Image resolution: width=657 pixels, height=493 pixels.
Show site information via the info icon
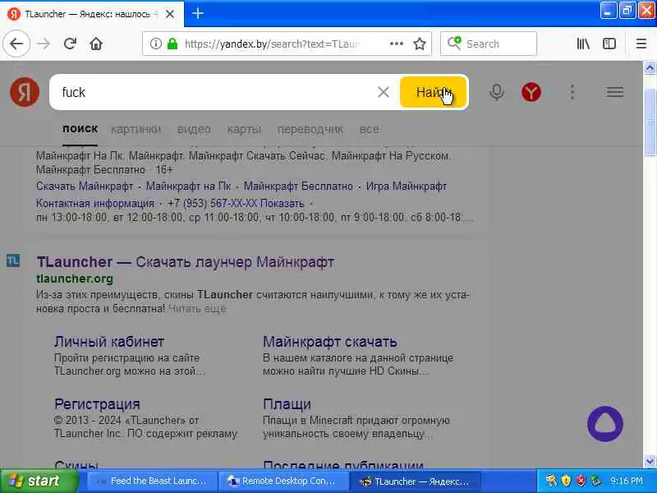tap(155, 44)
